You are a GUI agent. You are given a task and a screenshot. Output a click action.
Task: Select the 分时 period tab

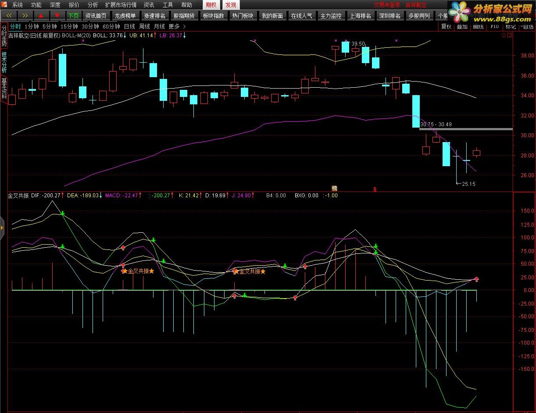coord(15,26)
